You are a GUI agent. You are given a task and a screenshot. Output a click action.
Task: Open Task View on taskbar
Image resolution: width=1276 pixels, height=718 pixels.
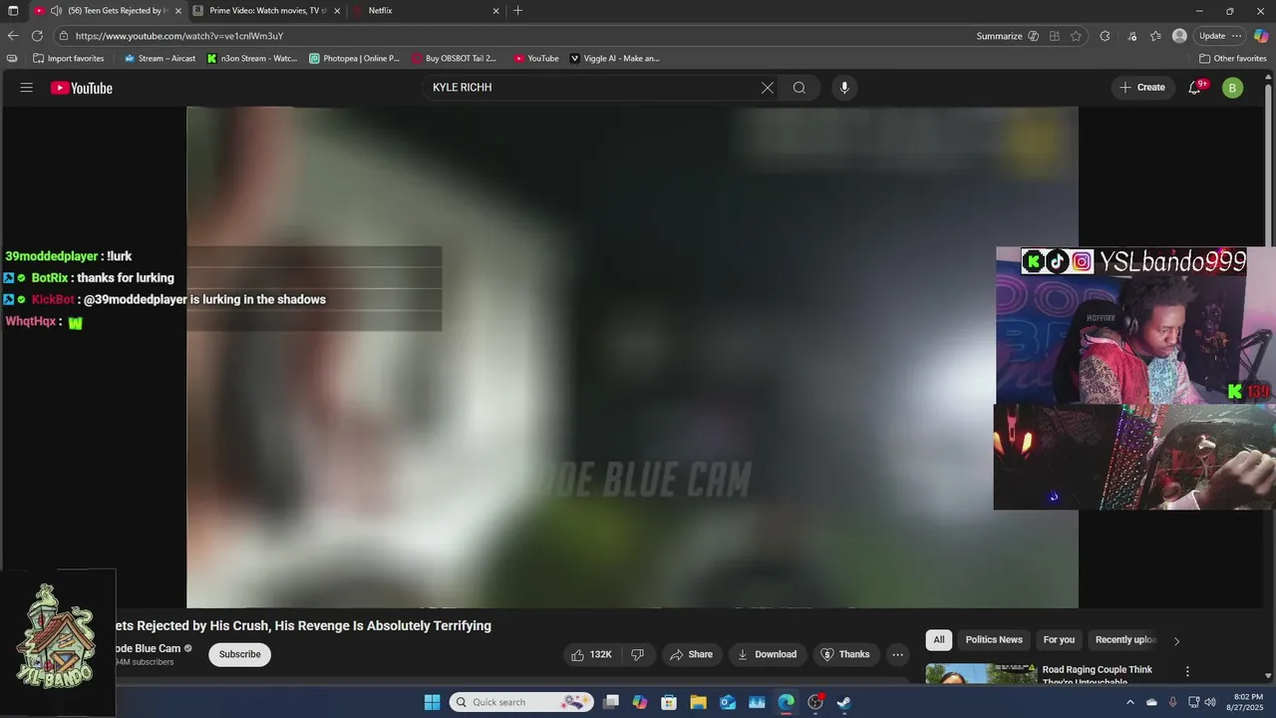point(611,702)
